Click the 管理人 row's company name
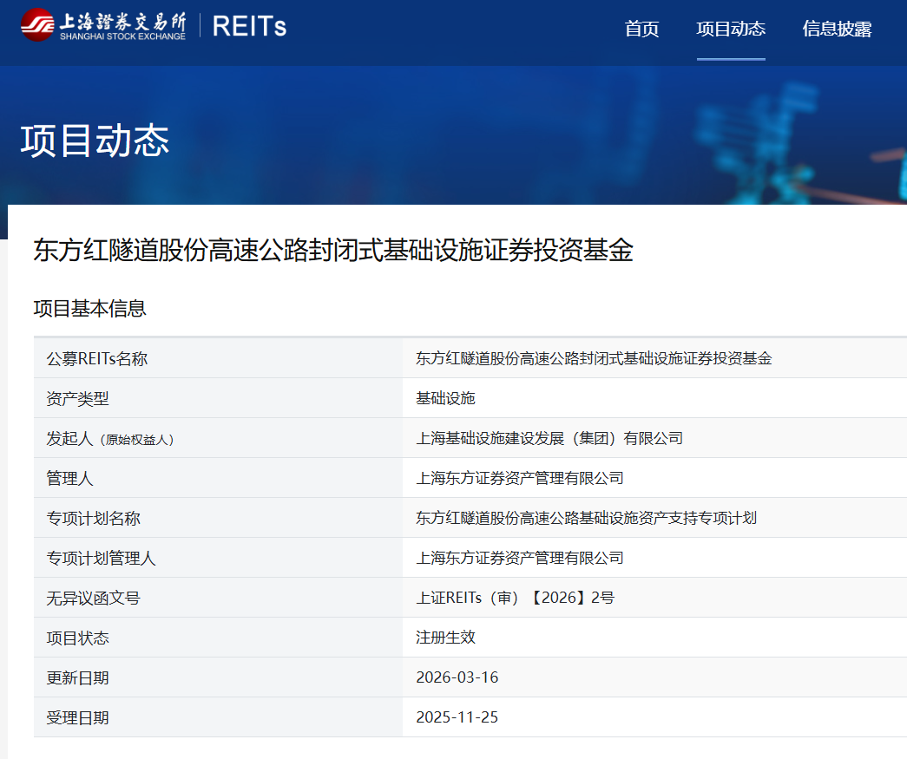The height and width of the screenshot is (759, 907). 519,478
